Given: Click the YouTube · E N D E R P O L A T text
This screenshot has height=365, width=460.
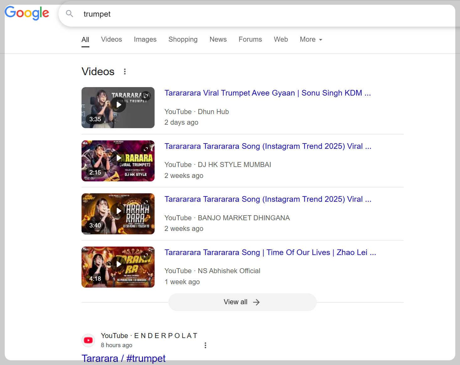Looking at the screenshot, I should tap(149, 336).
